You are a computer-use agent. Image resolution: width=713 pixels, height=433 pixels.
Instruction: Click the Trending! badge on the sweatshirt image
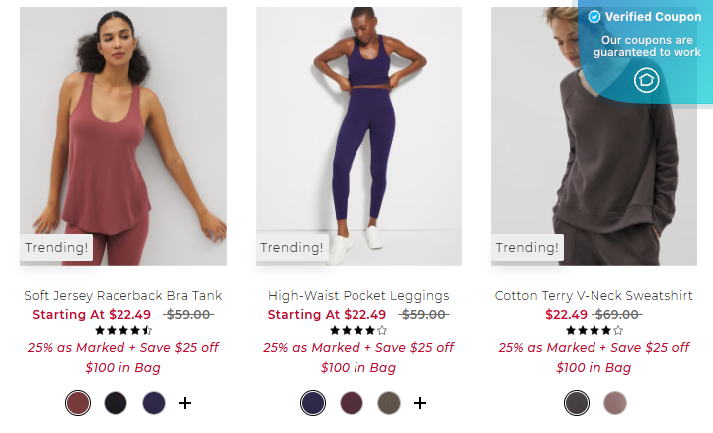(x=527, y=247)
